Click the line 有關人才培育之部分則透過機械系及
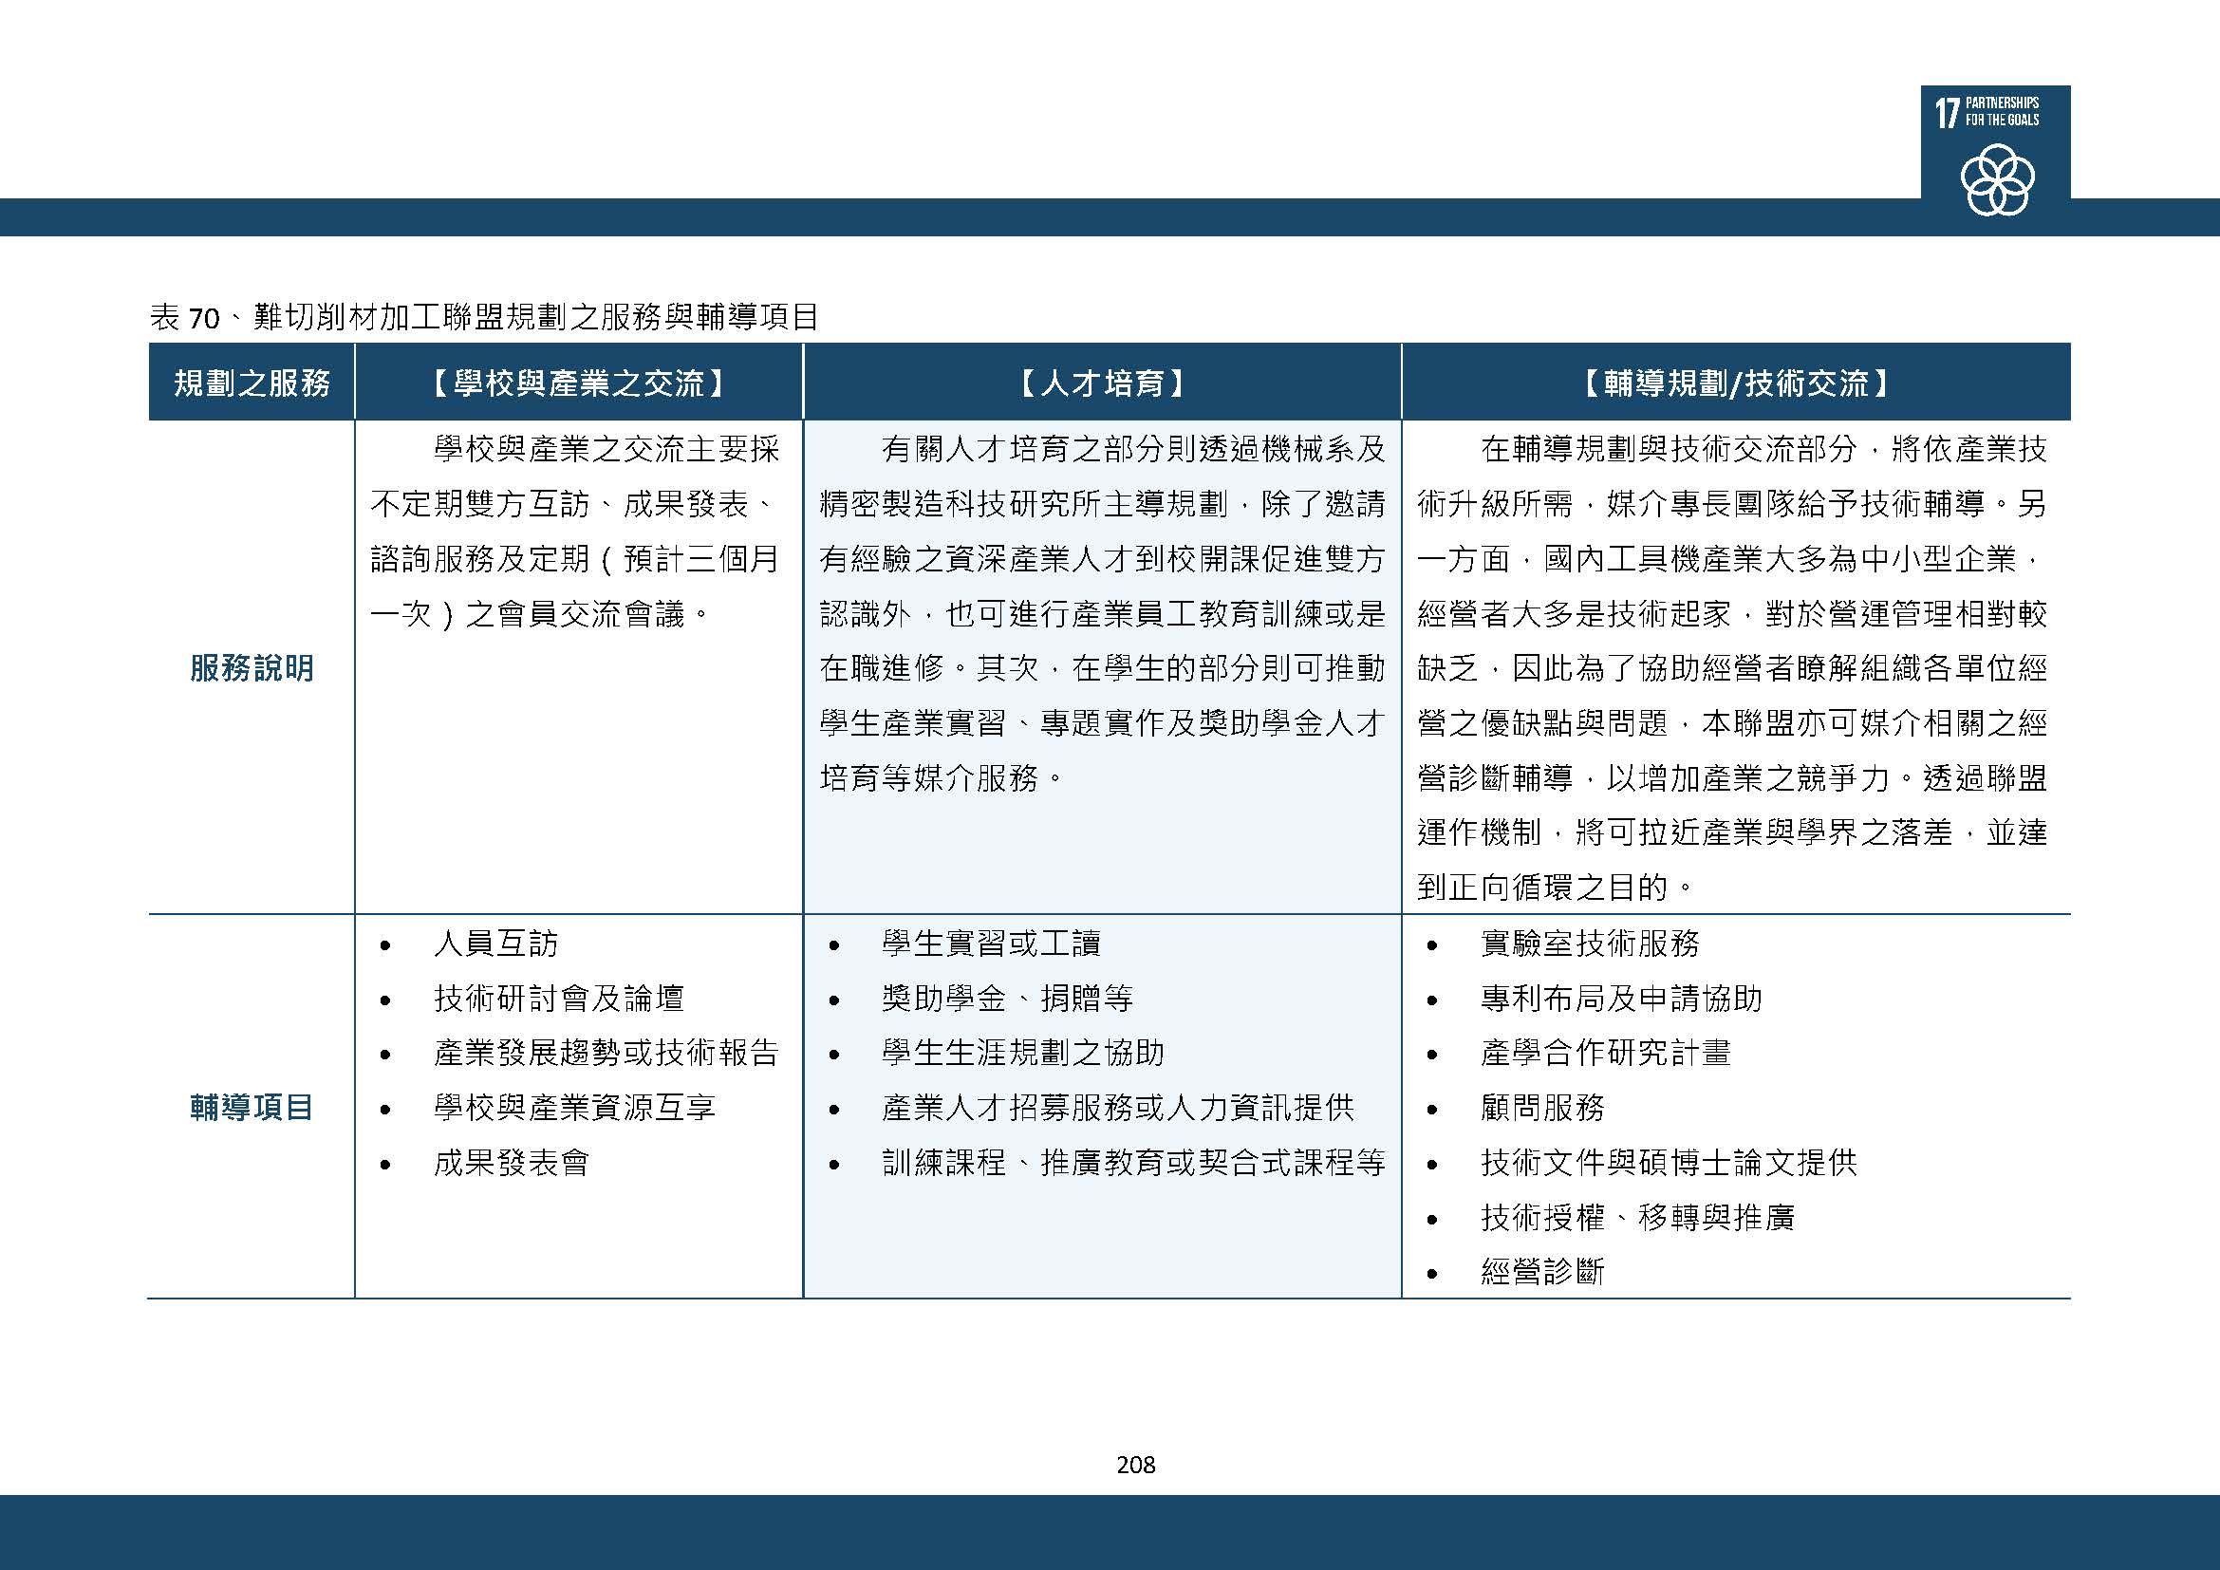This screenshot has height=1570, width=2220. (x=1133, y=450)
